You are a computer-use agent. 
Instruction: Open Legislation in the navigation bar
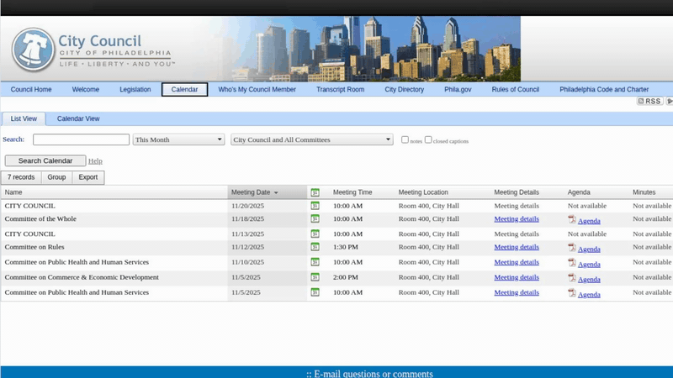tap(135, 89)
